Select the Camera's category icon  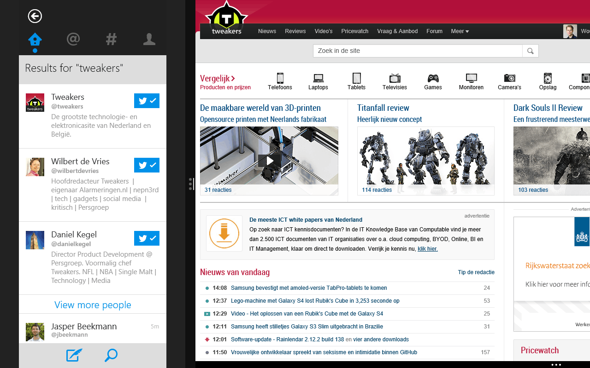coord(509,78)
